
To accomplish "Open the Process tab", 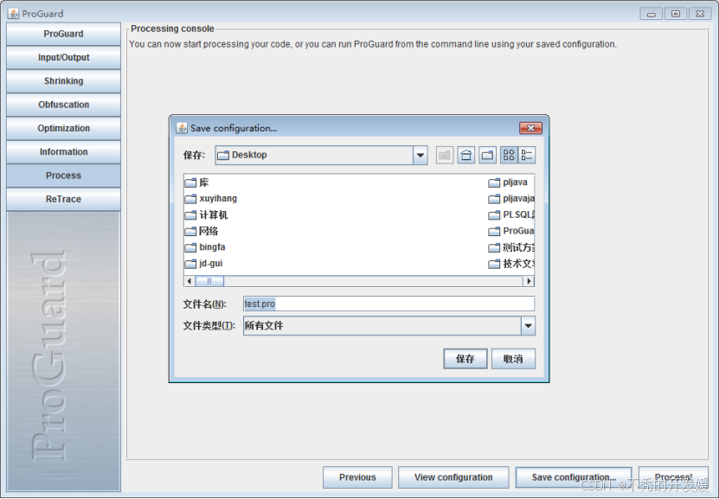I will tap(63, 176).
